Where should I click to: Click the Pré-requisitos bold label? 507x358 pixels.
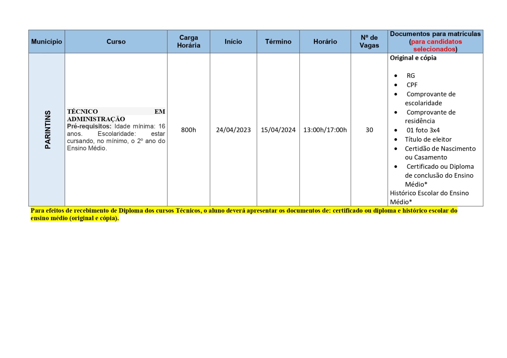click(89, 126)
